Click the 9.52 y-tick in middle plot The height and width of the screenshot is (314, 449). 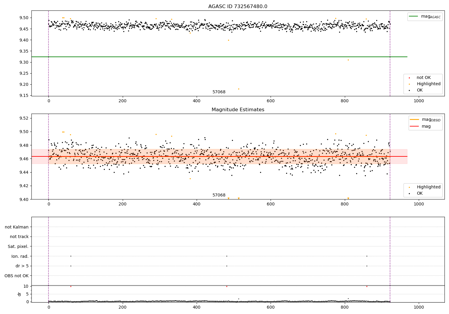coord(24,118)
